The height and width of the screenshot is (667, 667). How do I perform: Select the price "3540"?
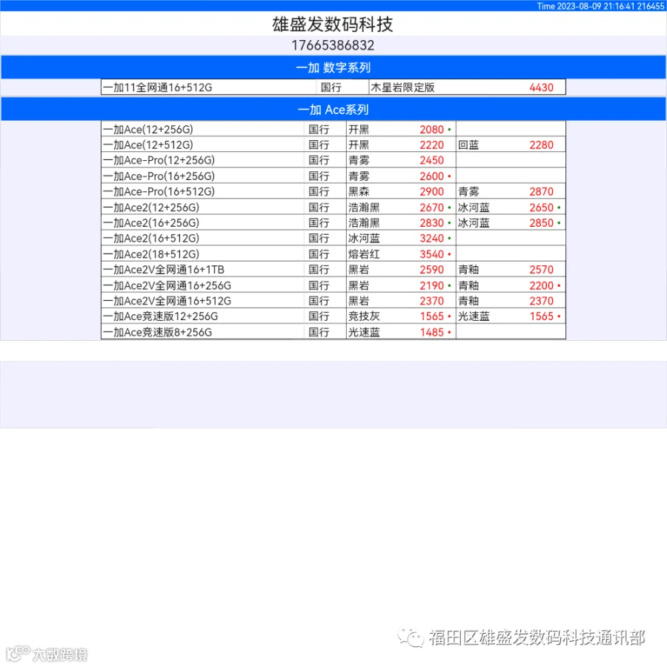point(431,254)
